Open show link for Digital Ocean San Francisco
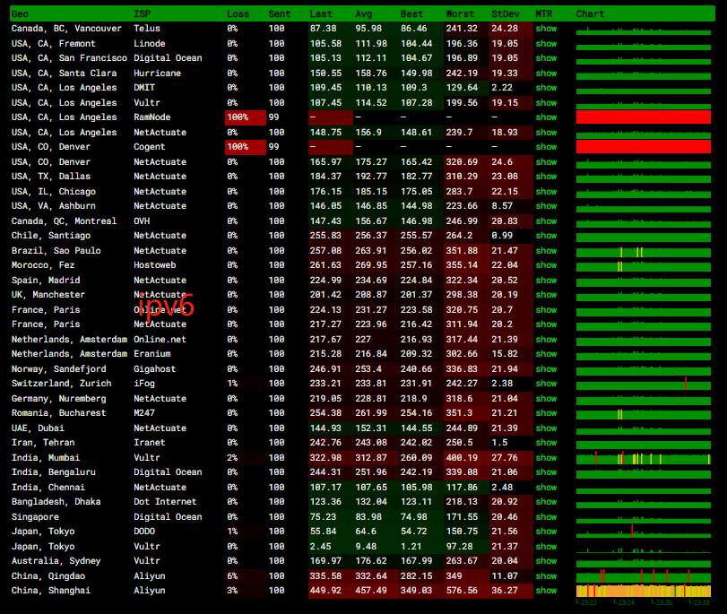727x614 pixels. coord(546,58)
